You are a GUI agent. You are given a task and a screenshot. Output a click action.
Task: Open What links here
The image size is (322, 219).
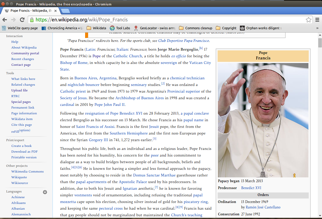click(23, 79)
